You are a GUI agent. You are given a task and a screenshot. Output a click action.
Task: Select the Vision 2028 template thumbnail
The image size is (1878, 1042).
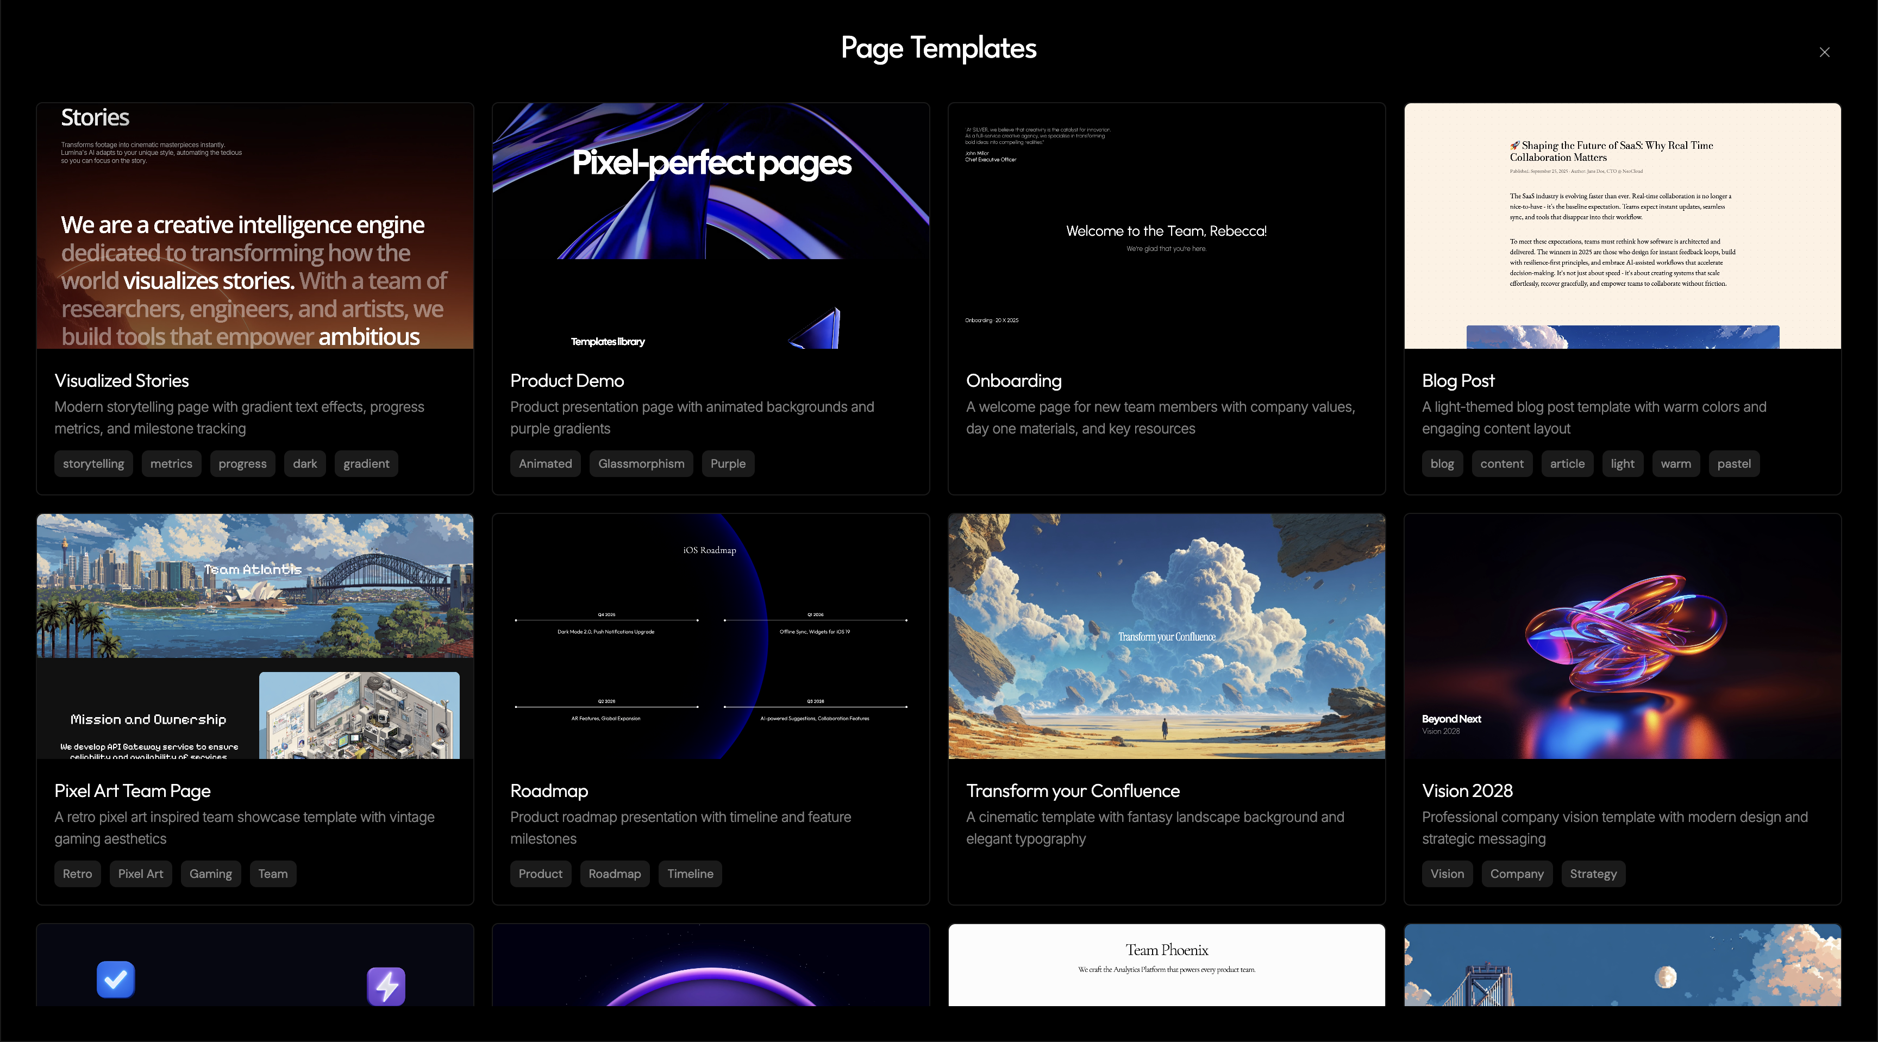coord(1622,636)
